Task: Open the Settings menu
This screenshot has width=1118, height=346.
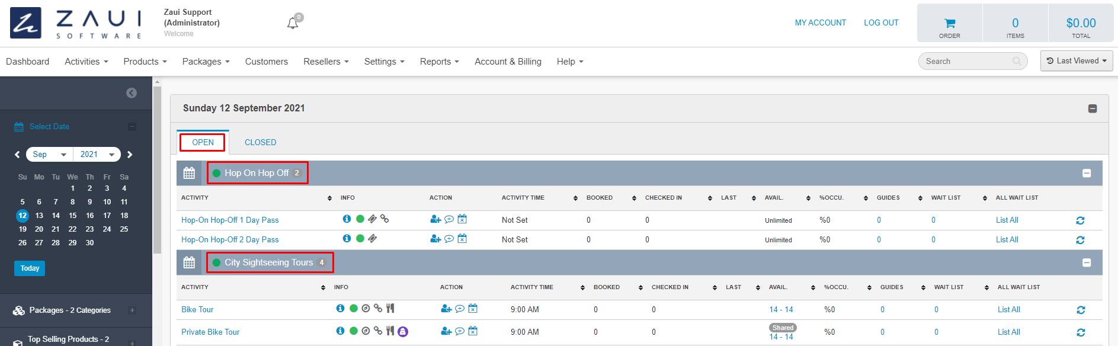Action: (384, 62)
